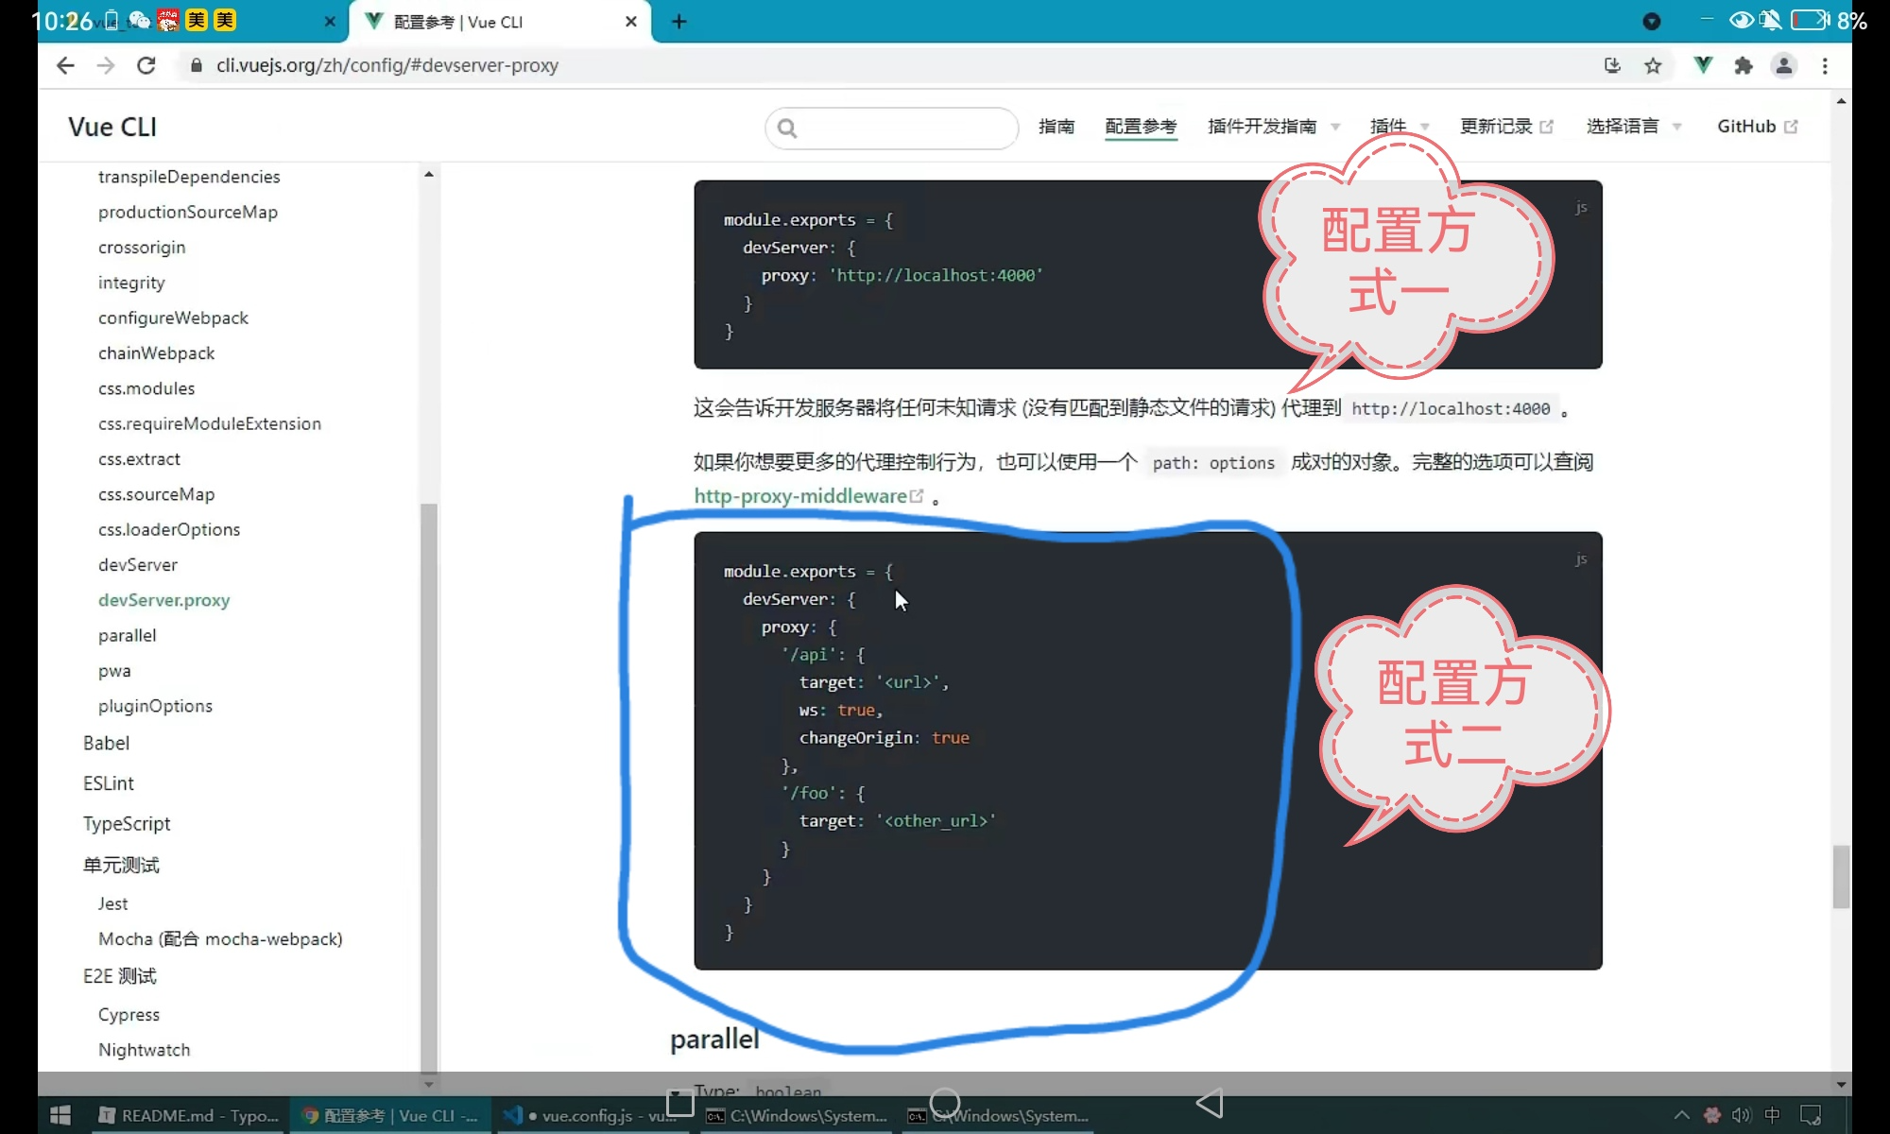Click the back navigation arrow

[65, 65]
